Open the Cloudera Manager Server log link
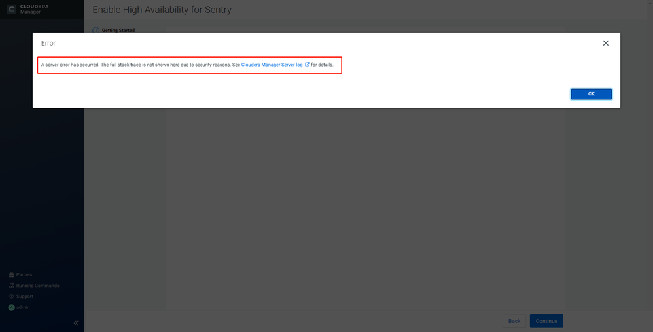This screenshot has width=653, height=332. tap(272, 65)
